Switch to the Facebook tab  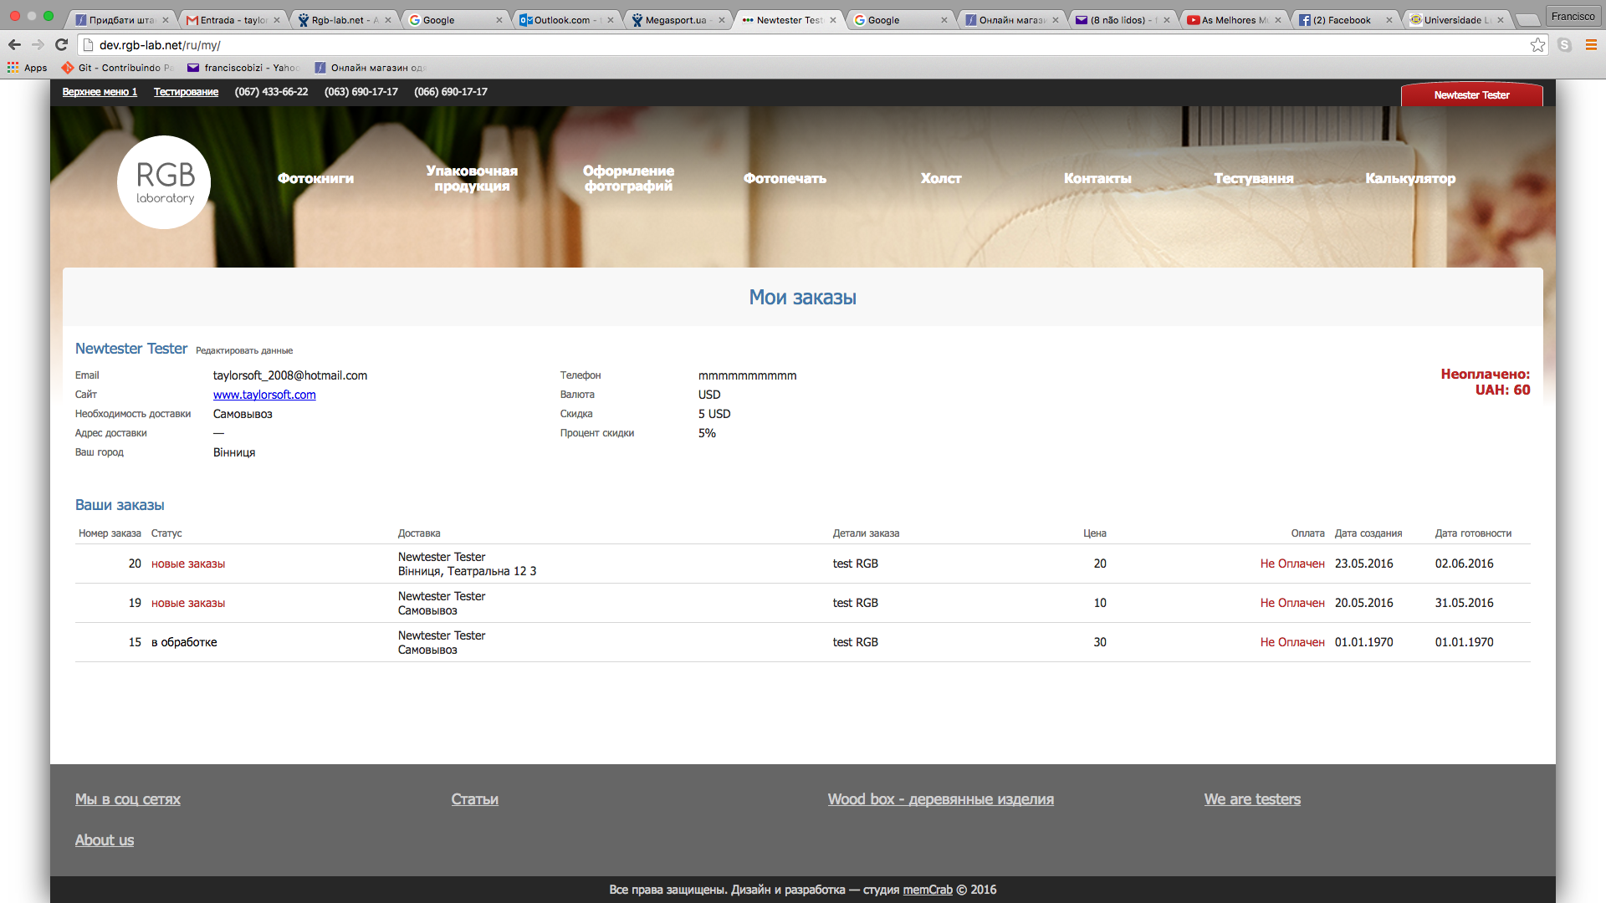point(1341,19)
